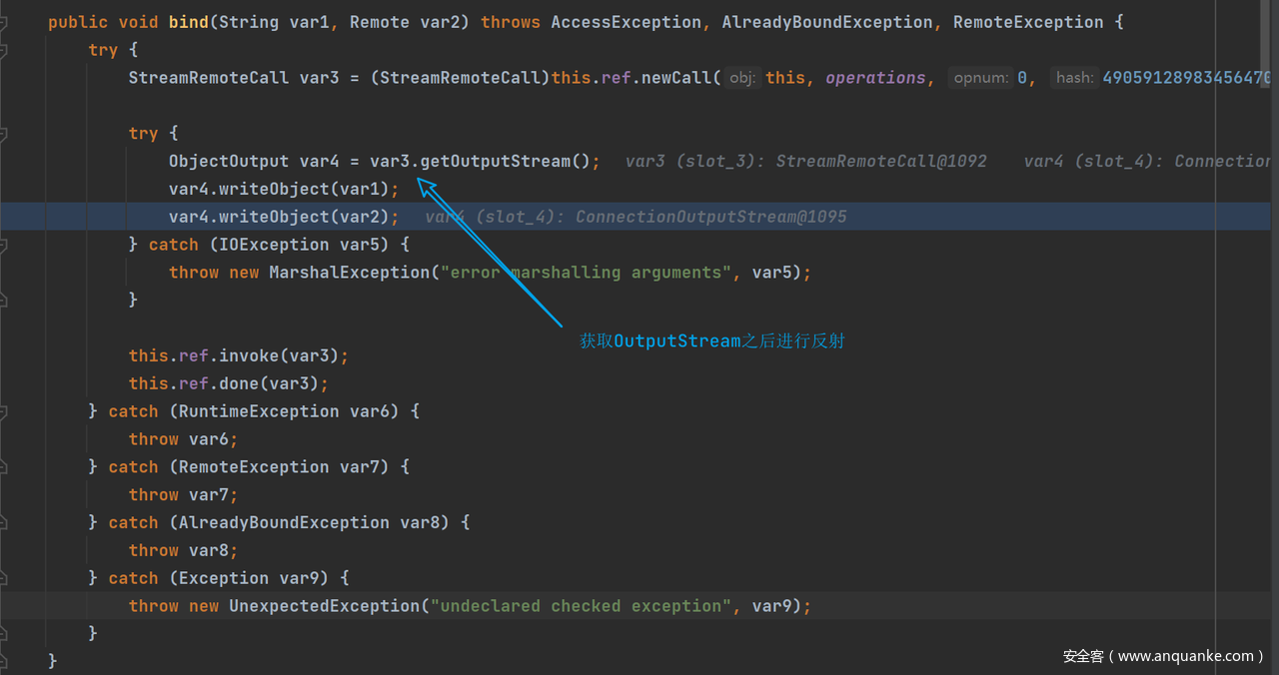Fold the catch RuntimeException block in gutter
The width and height of the screenshot is (1279, 675).
[x=4, y=411]
